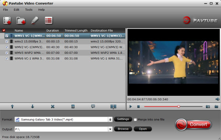Click the Settings button
Viewport: 221px width, 140px height.
(x=123, y=119)
